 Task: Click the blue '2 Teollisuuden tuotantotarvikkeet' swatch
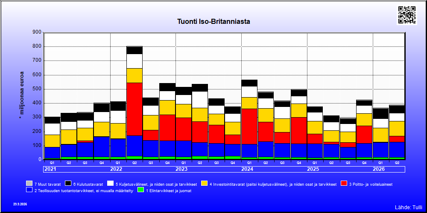[x=29, y=190]
